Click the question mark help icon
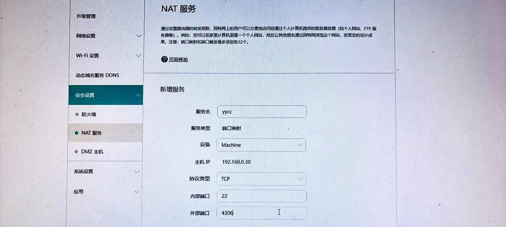Viewport: 506px width, 227px height. click(x=164, y=59)
